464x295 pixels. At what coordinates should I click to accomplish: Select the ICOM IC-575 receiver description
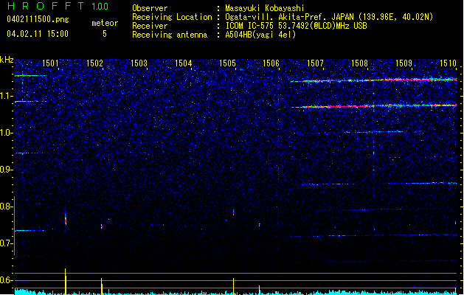(x=297, y=26)
